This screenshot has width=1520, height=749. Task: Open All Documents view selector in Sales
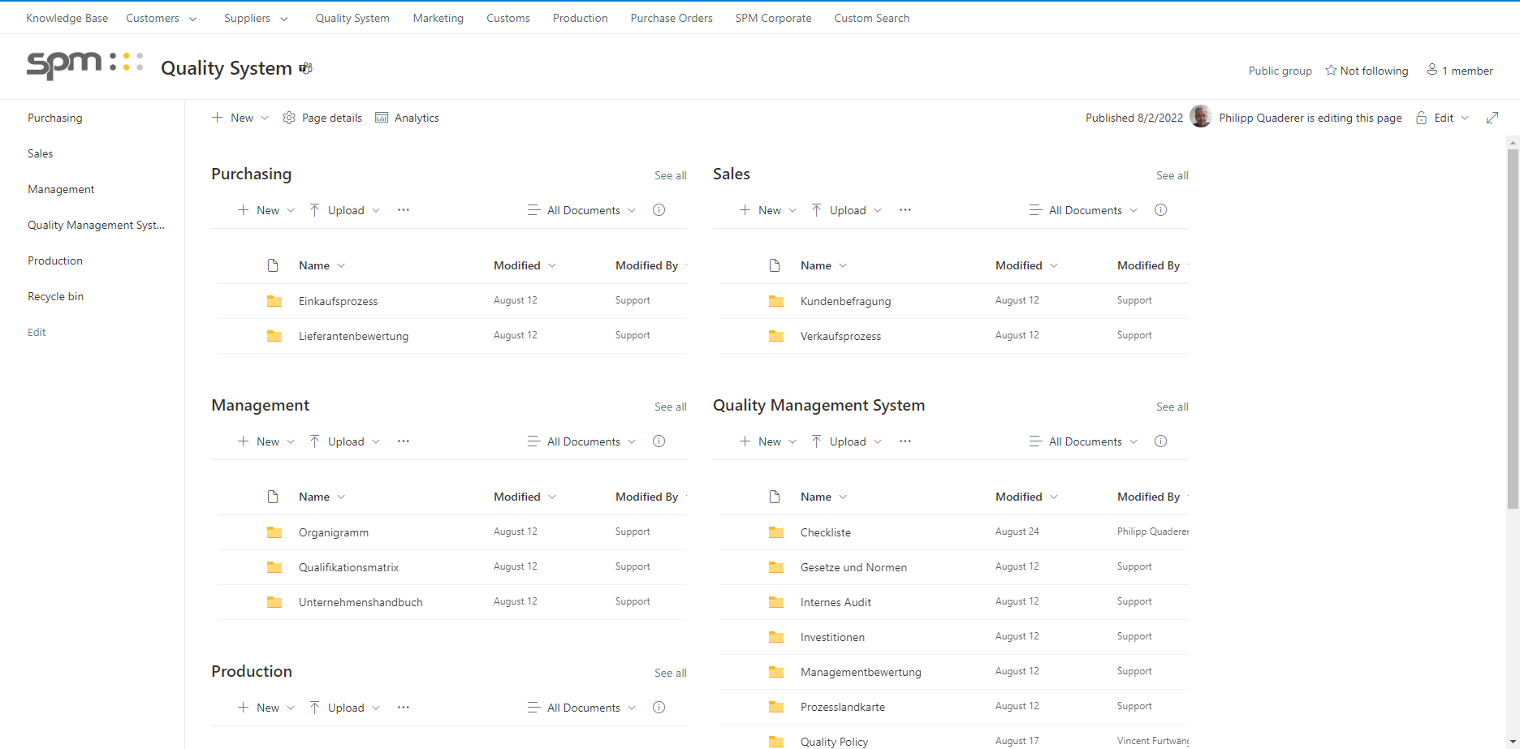click(x=1084, y=210)
